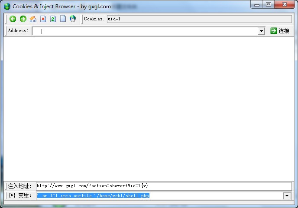
Task: Close the Cookies & Inject Browser window
Action: pos(285,5)
